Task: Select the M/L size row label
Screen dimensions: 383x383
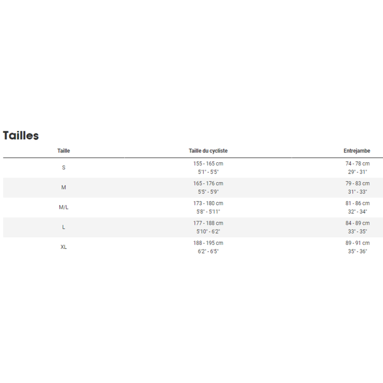Action: point(64,207)
